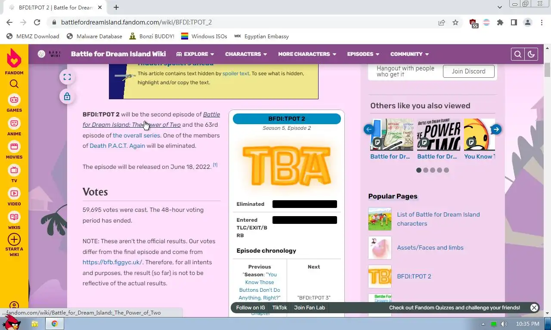551x330 pixels.
Task: Reload the current page
Action: pyautogui.click(x=37, y=22)
